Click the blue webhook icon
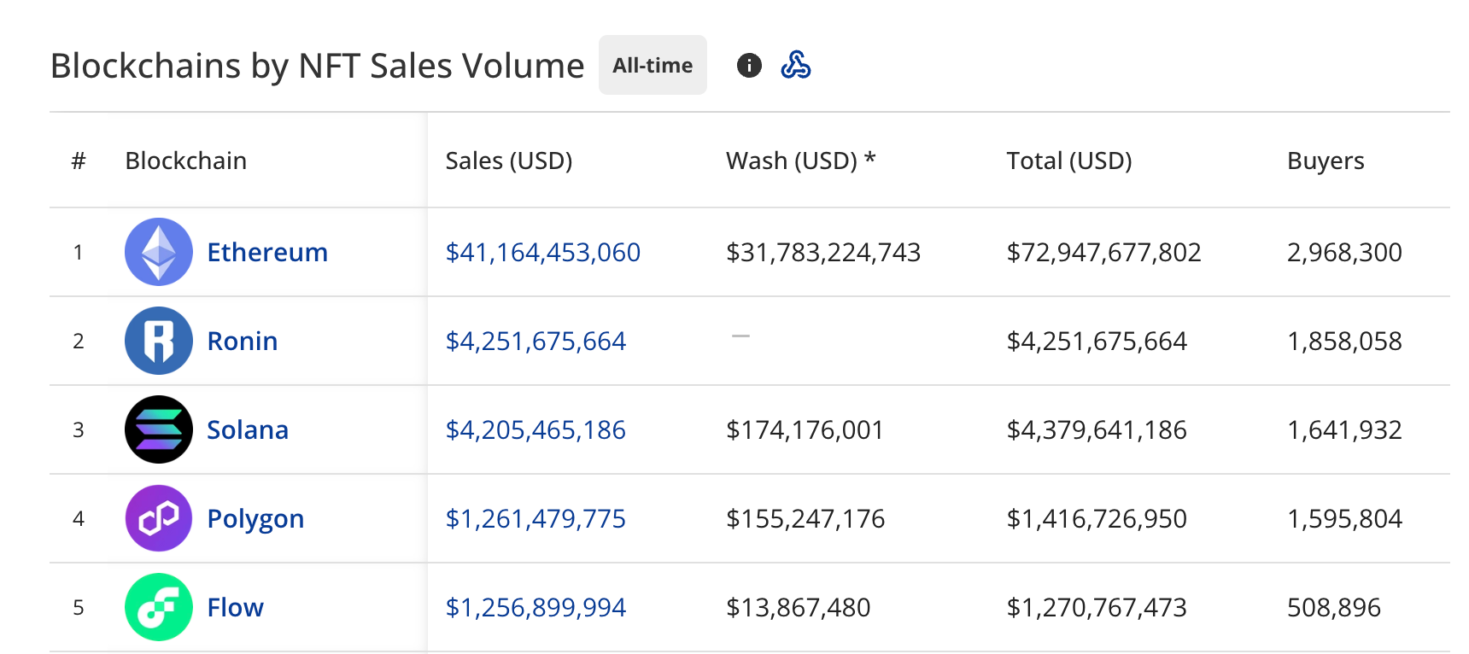The image size is (1469, 654). 796,66
